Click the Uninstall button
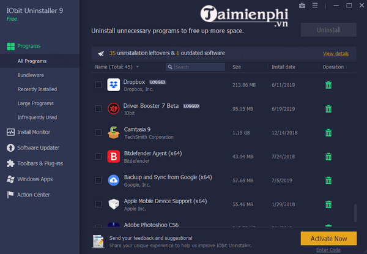 328,30
